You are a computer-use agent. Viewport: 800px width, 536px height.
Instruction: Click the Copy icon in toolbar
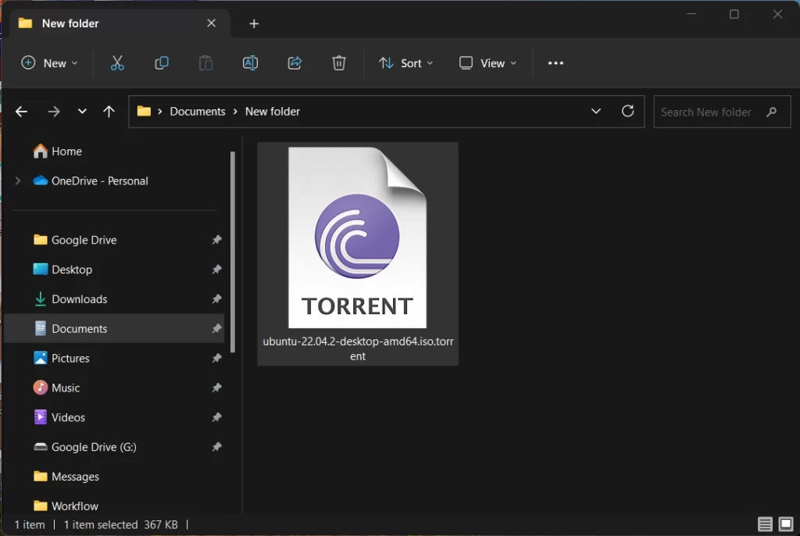pos(162,63)
